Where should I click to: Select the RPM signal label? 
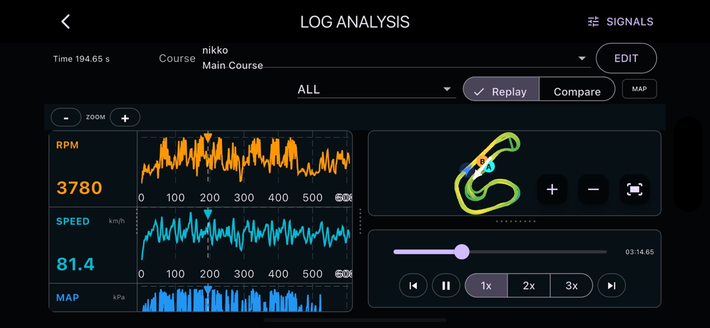pyautogui.click(x=67, y=145)
